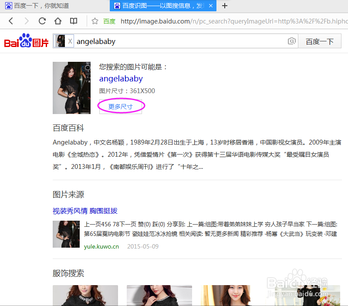Open the reading mode book icon
This screenshot has height=306, width=348.
click(74, 21)
